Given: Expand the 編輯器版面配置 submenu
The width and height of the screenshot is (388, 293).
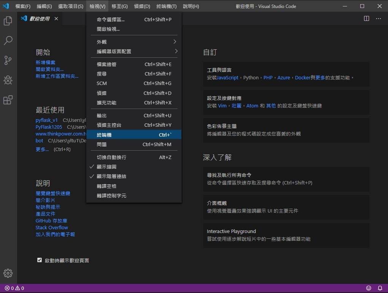Looking at the screenshot, I should pos(134,51).
